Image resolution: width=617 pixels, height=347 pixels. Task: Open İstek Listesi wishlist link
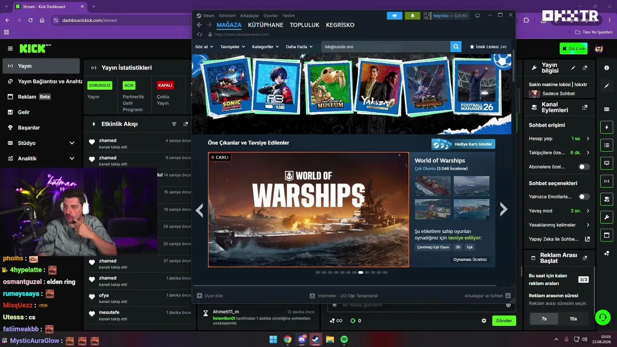coord(488,47)
